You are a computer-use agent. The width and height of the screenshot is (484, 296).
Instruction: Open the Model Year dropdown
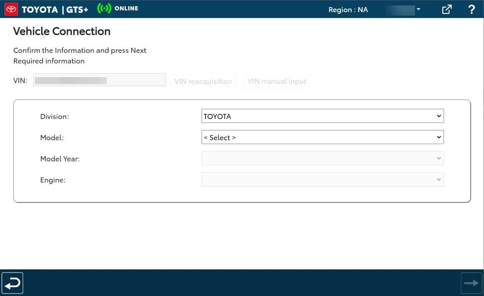322,159
